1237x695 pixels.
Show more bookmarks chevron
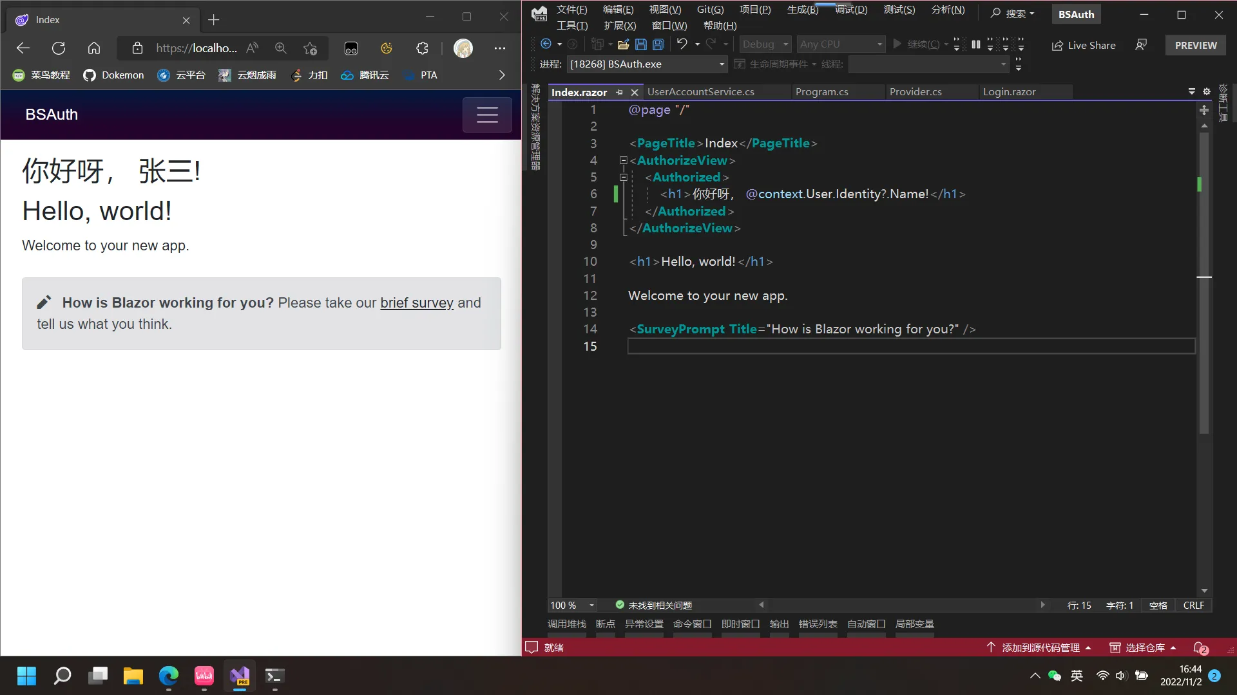pyautogui.click(x=502, y=75)
